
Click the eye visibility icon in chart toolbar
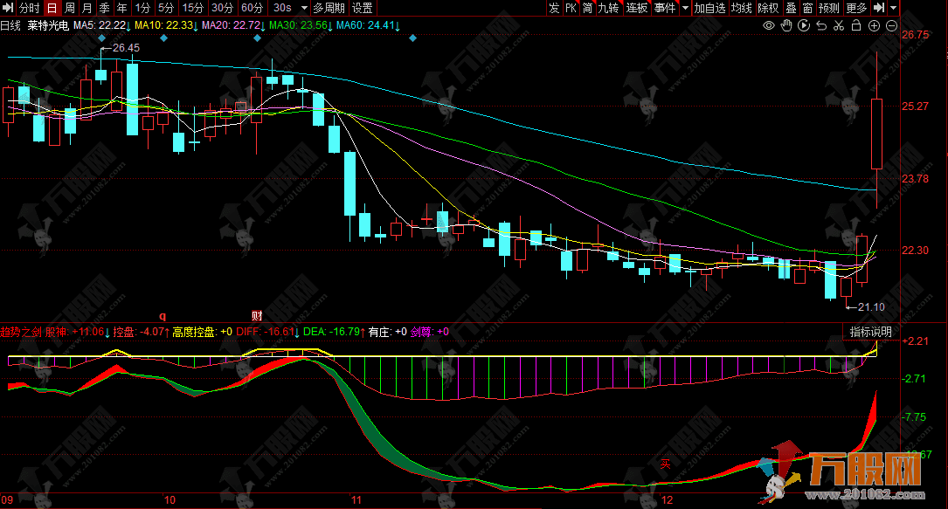769,26
